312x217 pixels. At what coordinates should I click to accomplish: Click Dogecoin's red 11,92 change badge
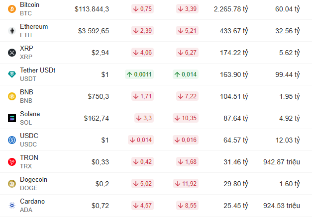click(x=186, y=184)
